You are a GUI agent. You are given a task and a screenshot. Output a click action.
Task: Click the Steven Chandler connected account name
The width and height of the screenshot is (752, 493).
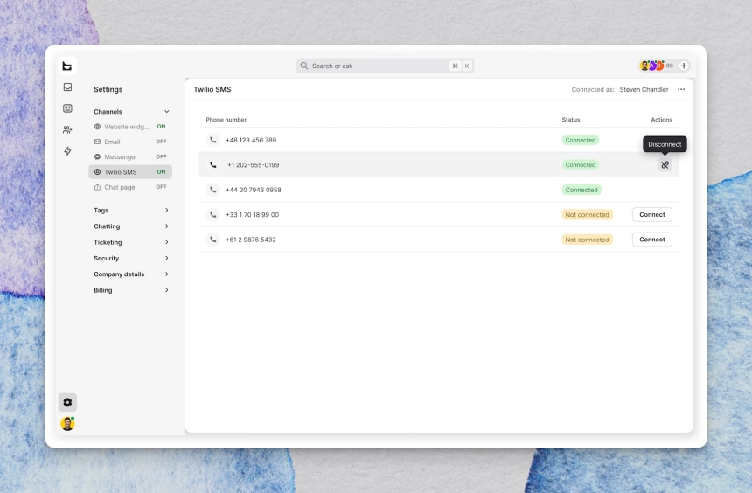(x=644, y=90)
